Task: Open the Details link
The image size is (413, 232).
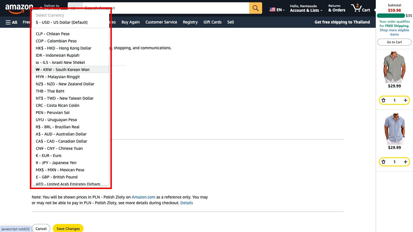Action: [x=187, y=203]
